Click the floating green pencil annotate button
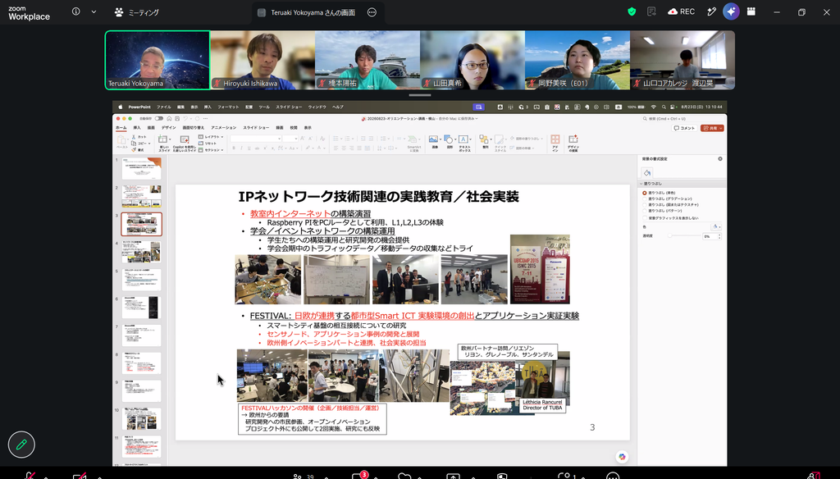This screenshot has width=840, height=479. pos(21,445)
